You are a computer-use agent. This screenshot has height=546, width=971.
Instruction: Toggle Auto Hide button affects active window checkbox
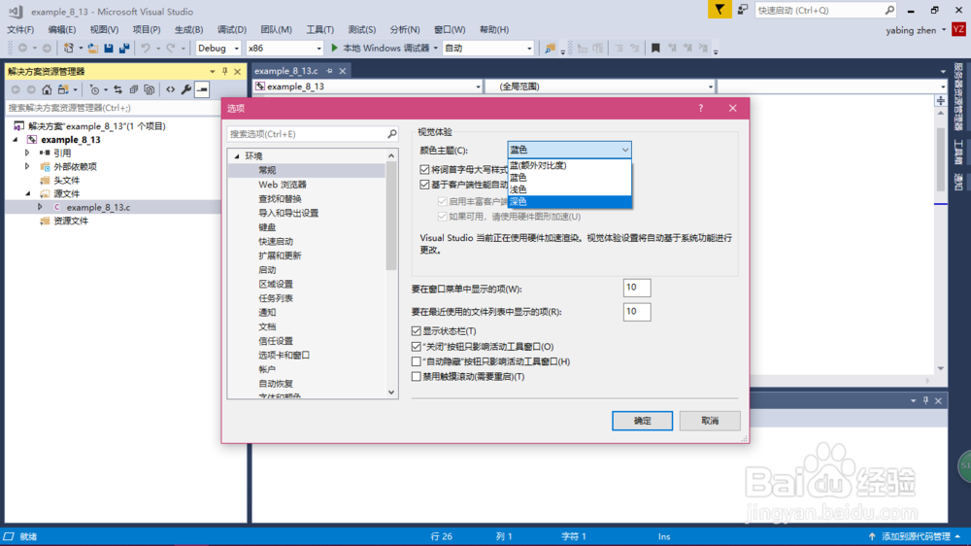[x=417, y=361]
